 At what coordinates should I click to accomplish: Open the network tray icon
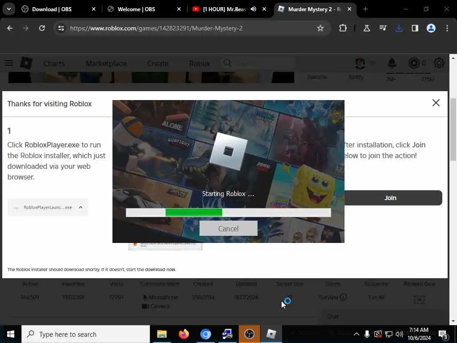[x=389, y=334]
